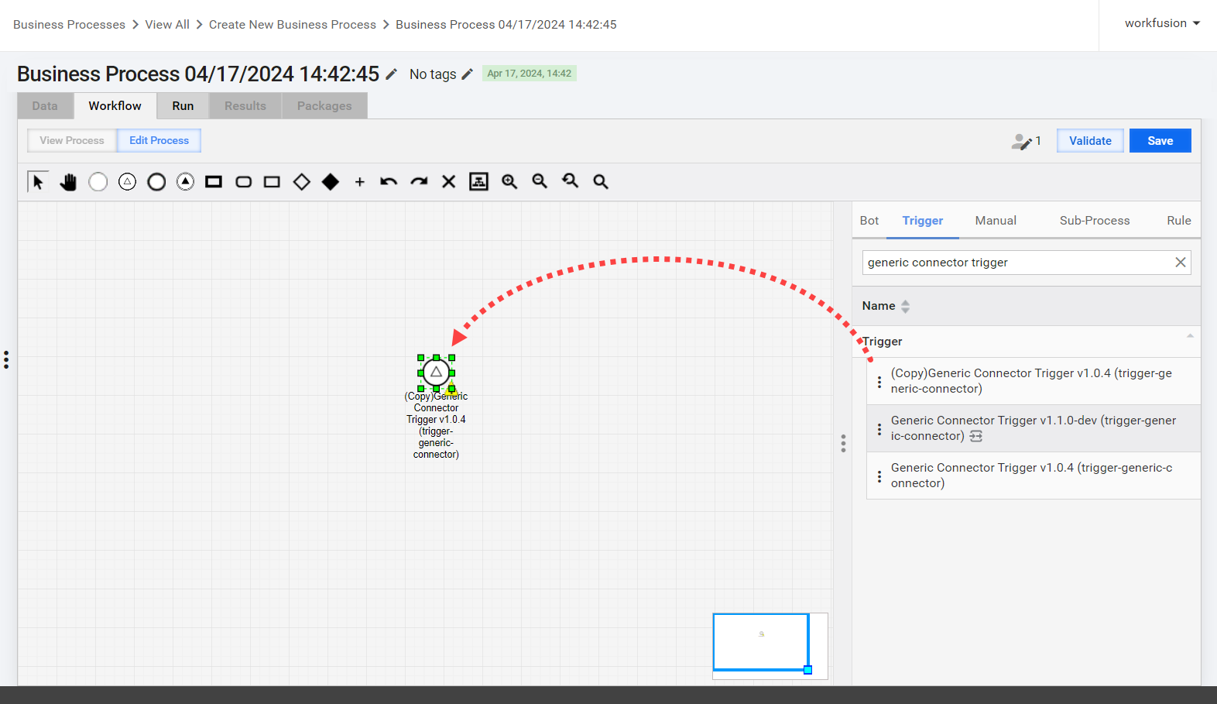Select the trigger node on canvas
The image size is (1217, 704).
tap(436, 373)
